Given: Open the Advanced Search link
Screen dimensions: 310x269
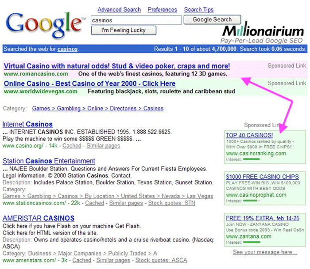Looking at the screenshot, I should tap(119, 9).
